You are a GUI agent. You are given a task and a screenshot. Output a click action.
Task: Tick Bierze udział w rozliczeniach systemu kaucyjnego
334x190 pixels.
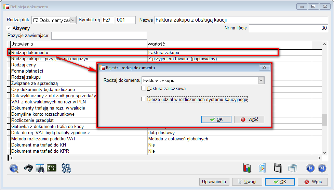[x=144, y=99]
